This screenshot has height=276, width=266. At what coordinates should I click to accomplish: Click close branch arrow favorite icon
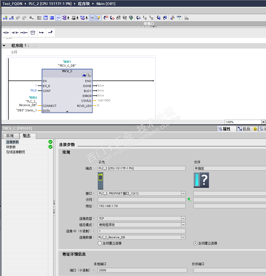point(50,33)
